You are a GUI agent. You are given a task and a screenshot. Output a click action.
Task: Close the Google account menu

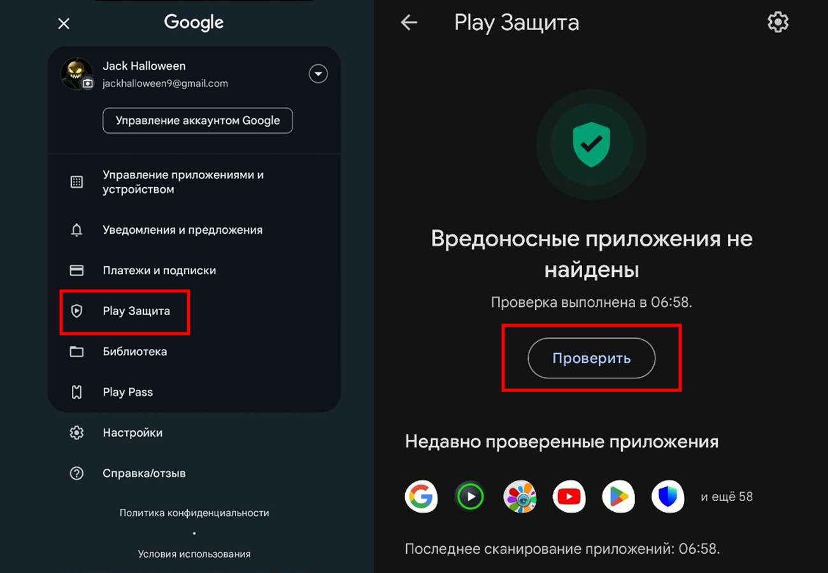(64, 24)
